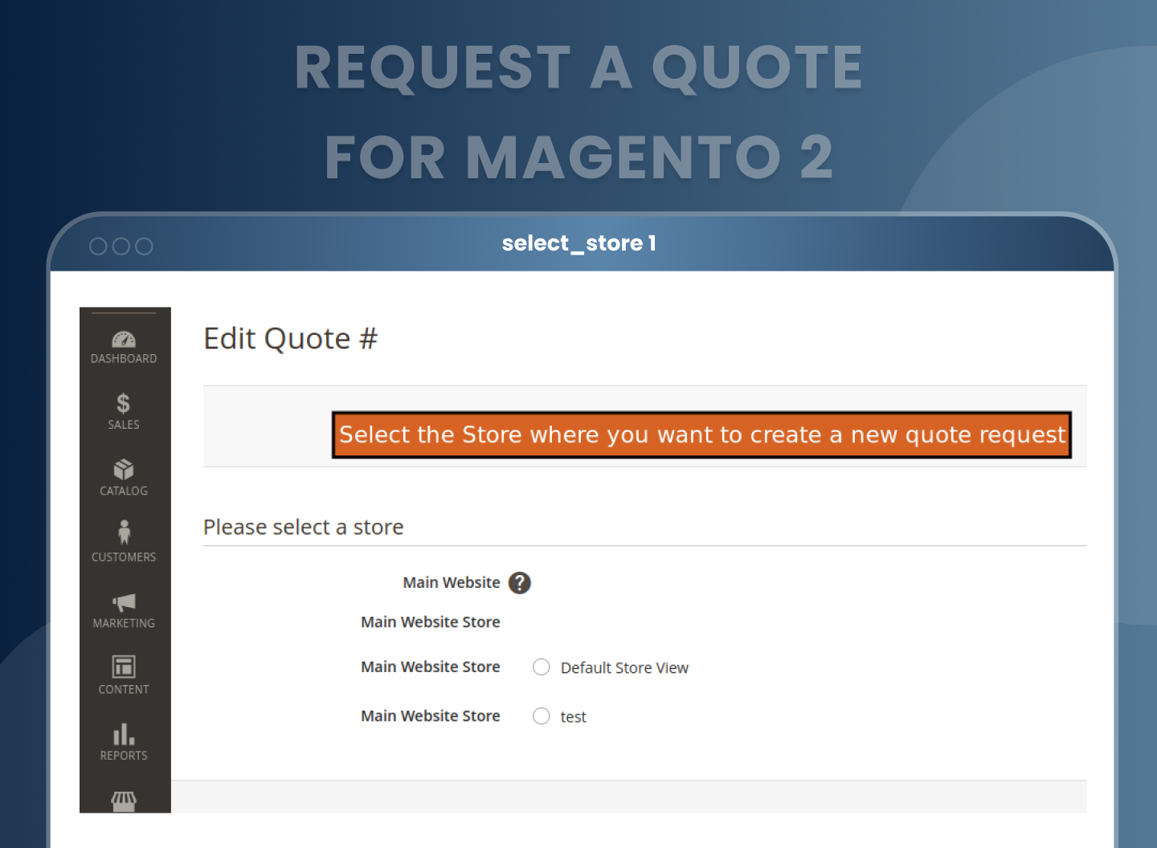The height and width of the screenshot is (848, 1157).
Task: Open the Reports bar chart icon
Action: (x=124, y=734)
